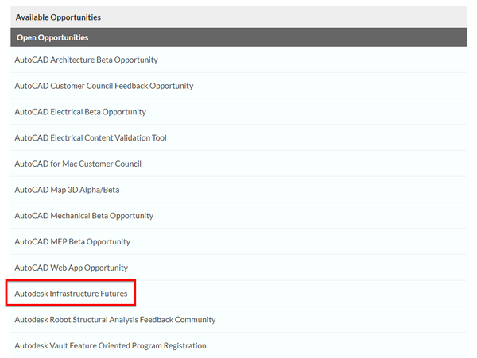Open Autodesk Infrastructure Futures

click(71, 294)
